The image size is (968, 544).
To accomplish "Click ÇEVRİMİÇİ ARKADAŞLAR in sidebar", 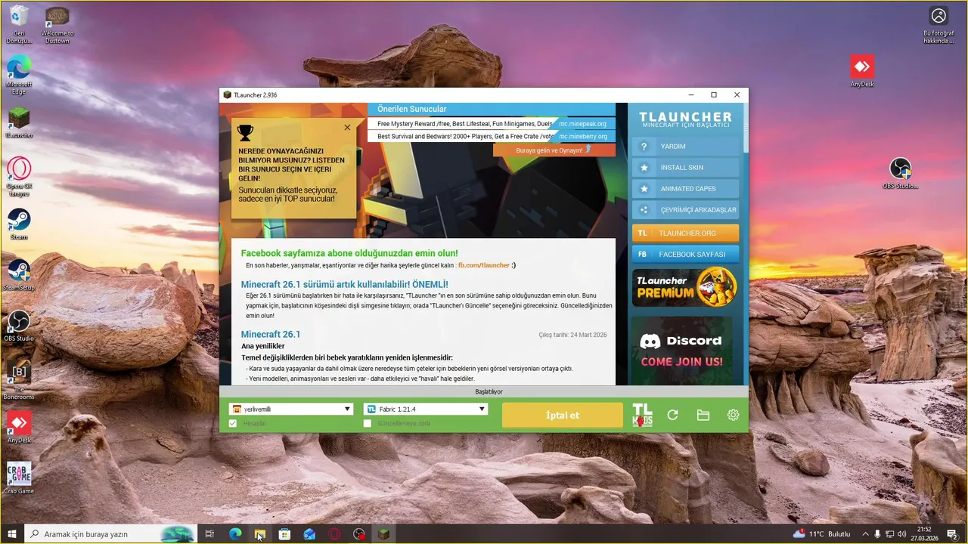I will pyautogui.click(x=685, y=210).
